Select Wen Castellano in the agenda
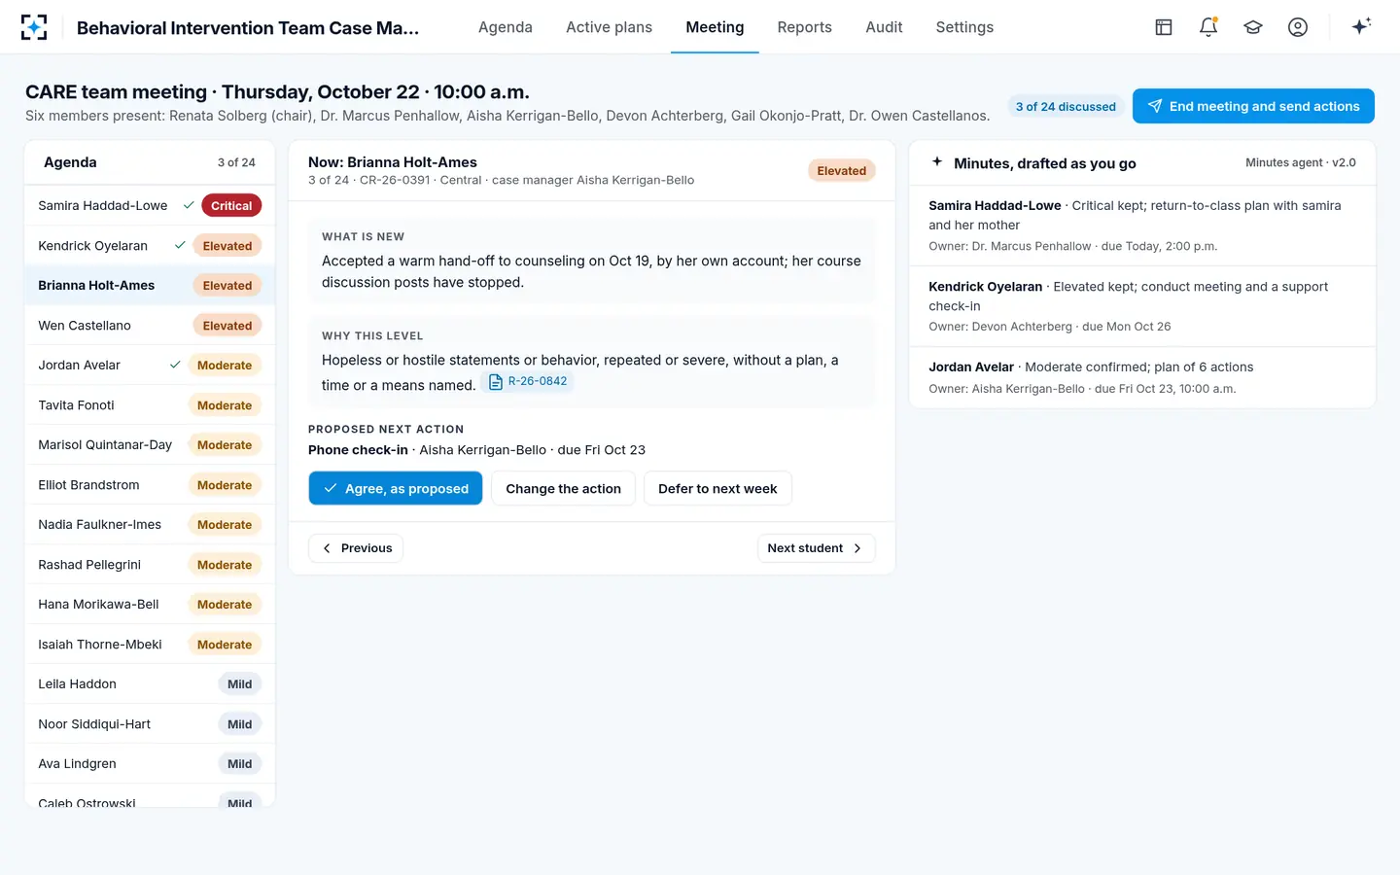Screen dimensions: 1400x875 click(150, 325)
